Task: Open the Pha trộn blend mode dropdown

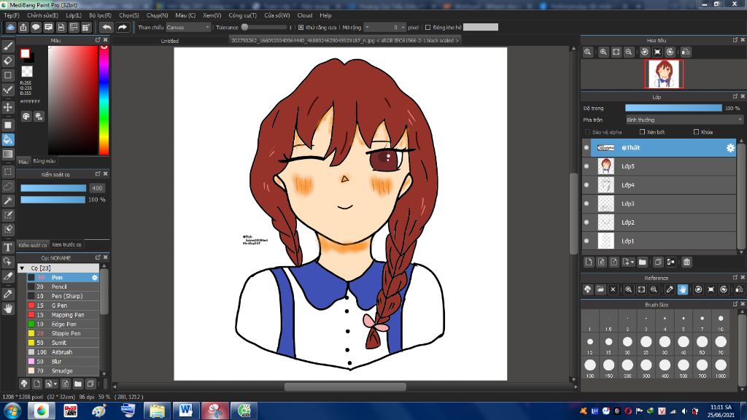Action: click(684, 120)
